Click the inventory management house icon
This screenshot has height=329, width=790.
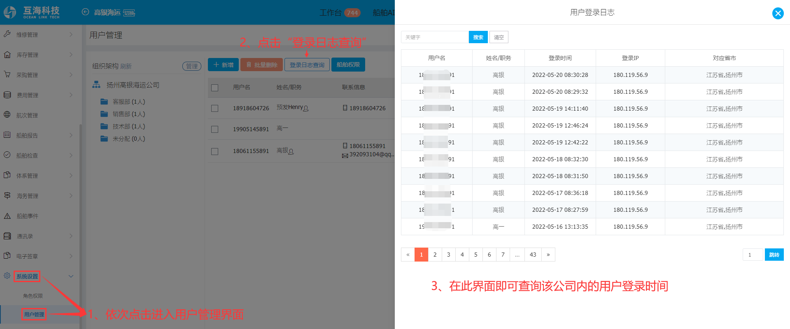7,54
